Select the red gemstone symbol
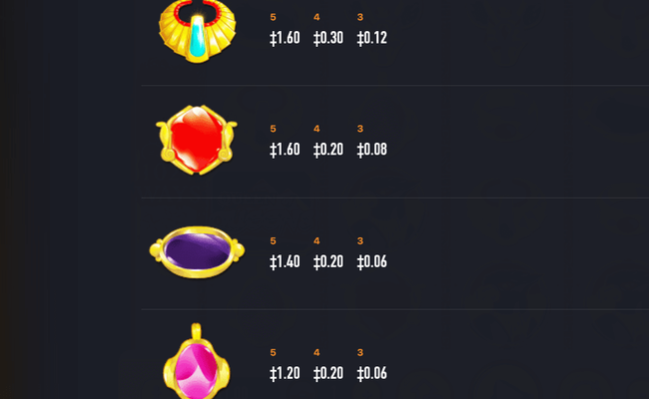Image resolution: width=649 pixels, height=399 pixels. coord(197,140)
